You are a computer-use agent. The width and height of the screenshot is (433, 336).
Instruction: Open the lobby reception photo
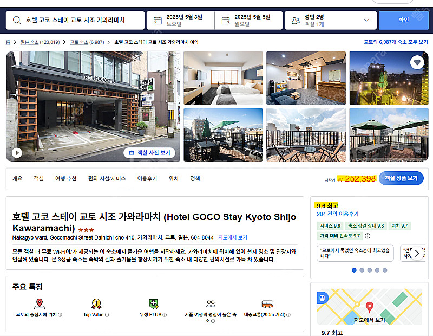[306, 78]
